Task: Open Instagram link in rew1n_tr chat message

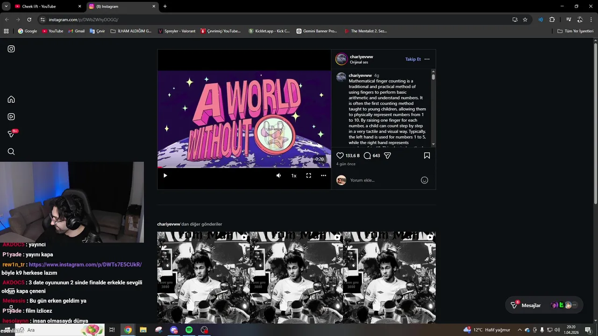Action: point(85,265)
